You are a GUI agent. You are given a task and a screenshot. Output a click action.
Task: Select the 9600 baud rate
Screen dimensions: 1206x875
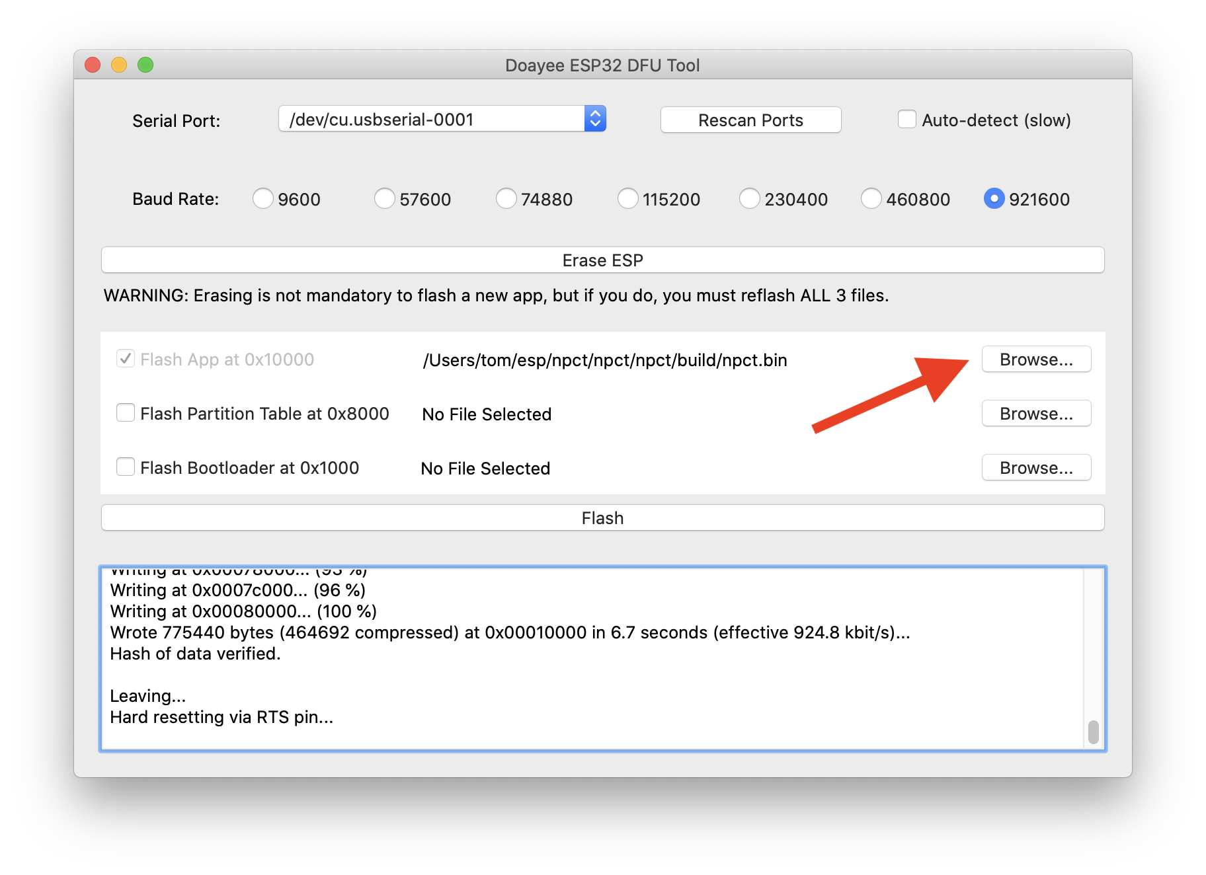[x=263, y=198]
